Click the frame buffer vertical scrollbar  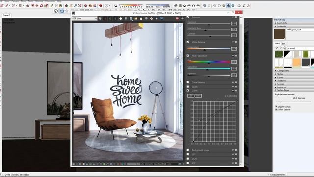coord(241,90)
